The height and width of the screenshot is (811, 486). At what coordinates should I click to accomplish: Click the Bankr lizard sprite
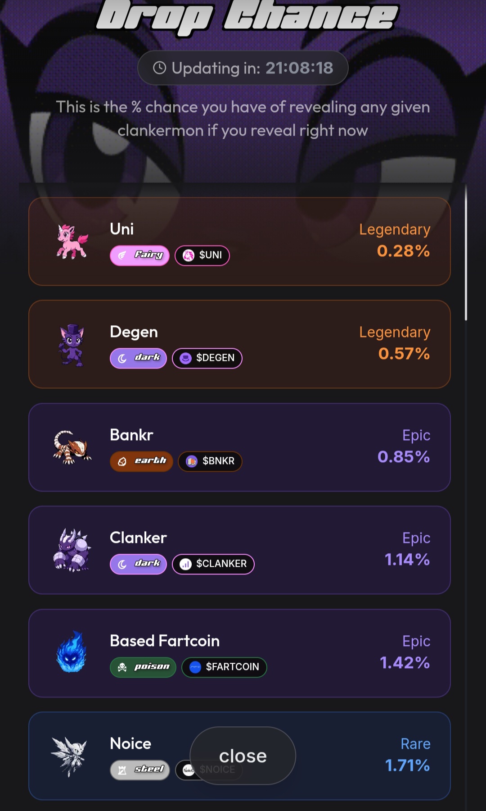point(72,447)
